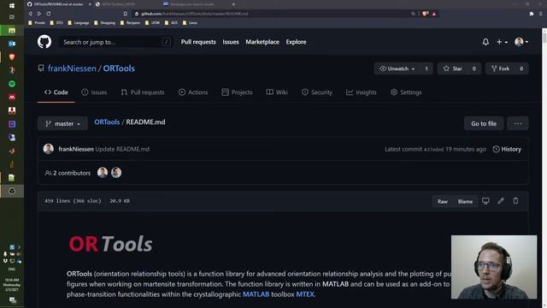Star the repository
This screenshot has height=308, width=547.
453,68
